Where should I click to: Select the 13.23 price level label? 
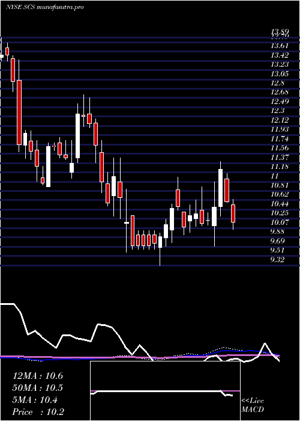280,64
